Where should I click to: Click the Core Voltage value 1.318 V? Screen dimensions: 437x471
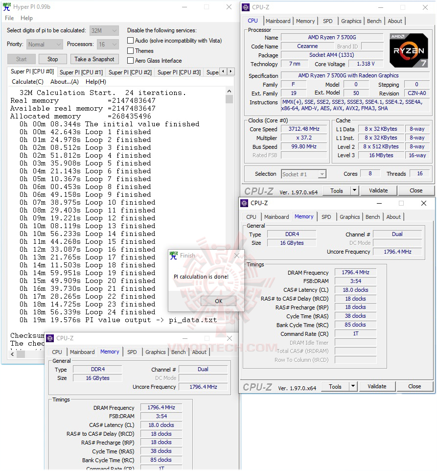366,64
